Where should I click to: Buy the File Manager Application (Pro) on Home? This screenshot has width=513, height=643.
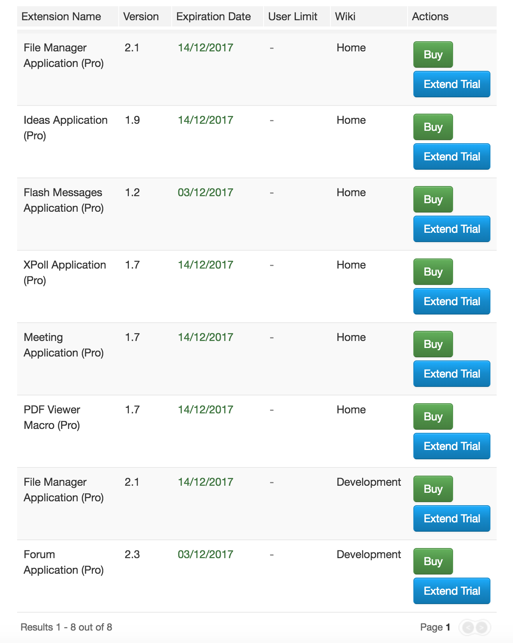click(432, 54)
